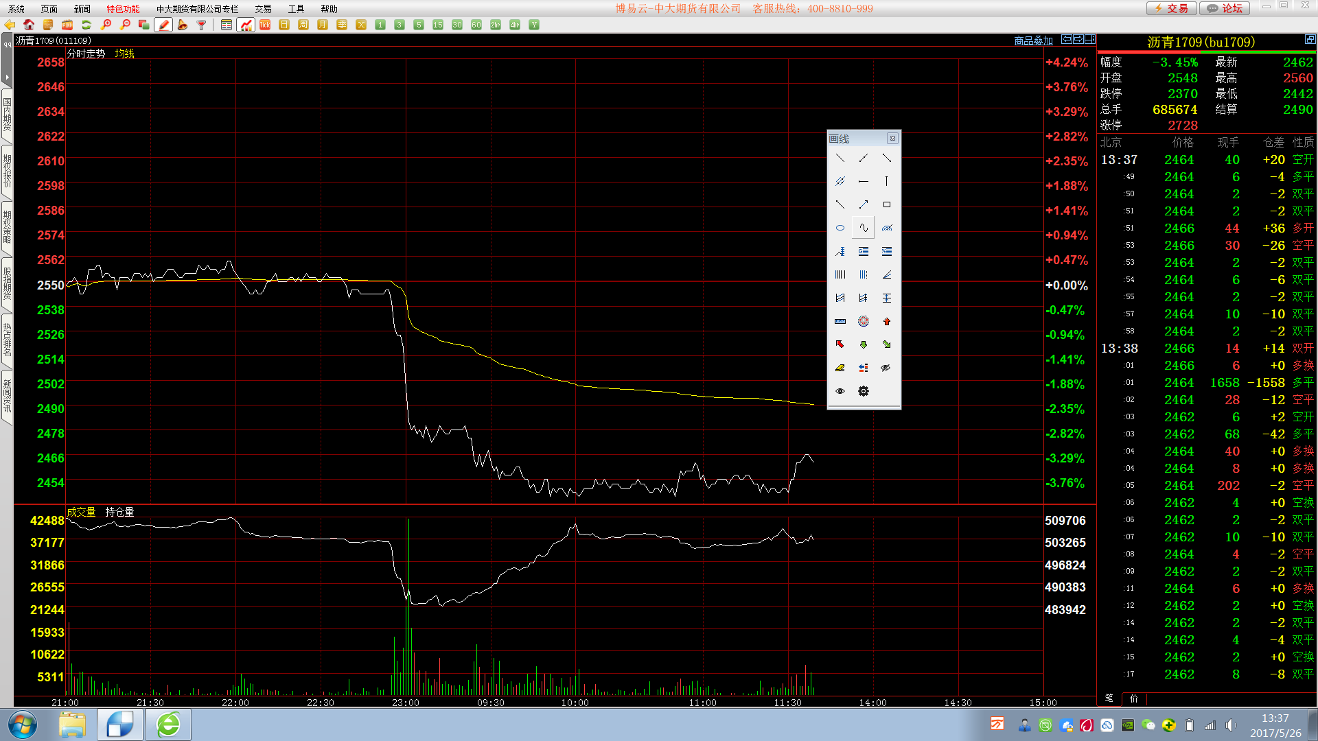This screenshot has width=1318, height=741.
Task: Click the 商品叠加 link
Action: 1033,41
